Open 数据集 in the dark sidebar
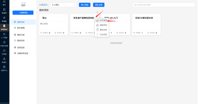 point(4,19)
